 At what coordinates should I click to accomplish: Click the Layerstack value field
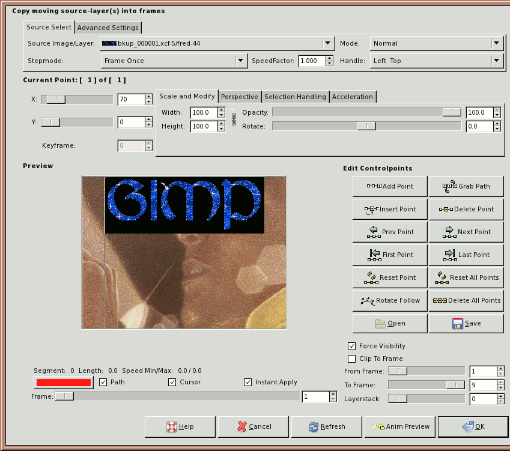484,399
